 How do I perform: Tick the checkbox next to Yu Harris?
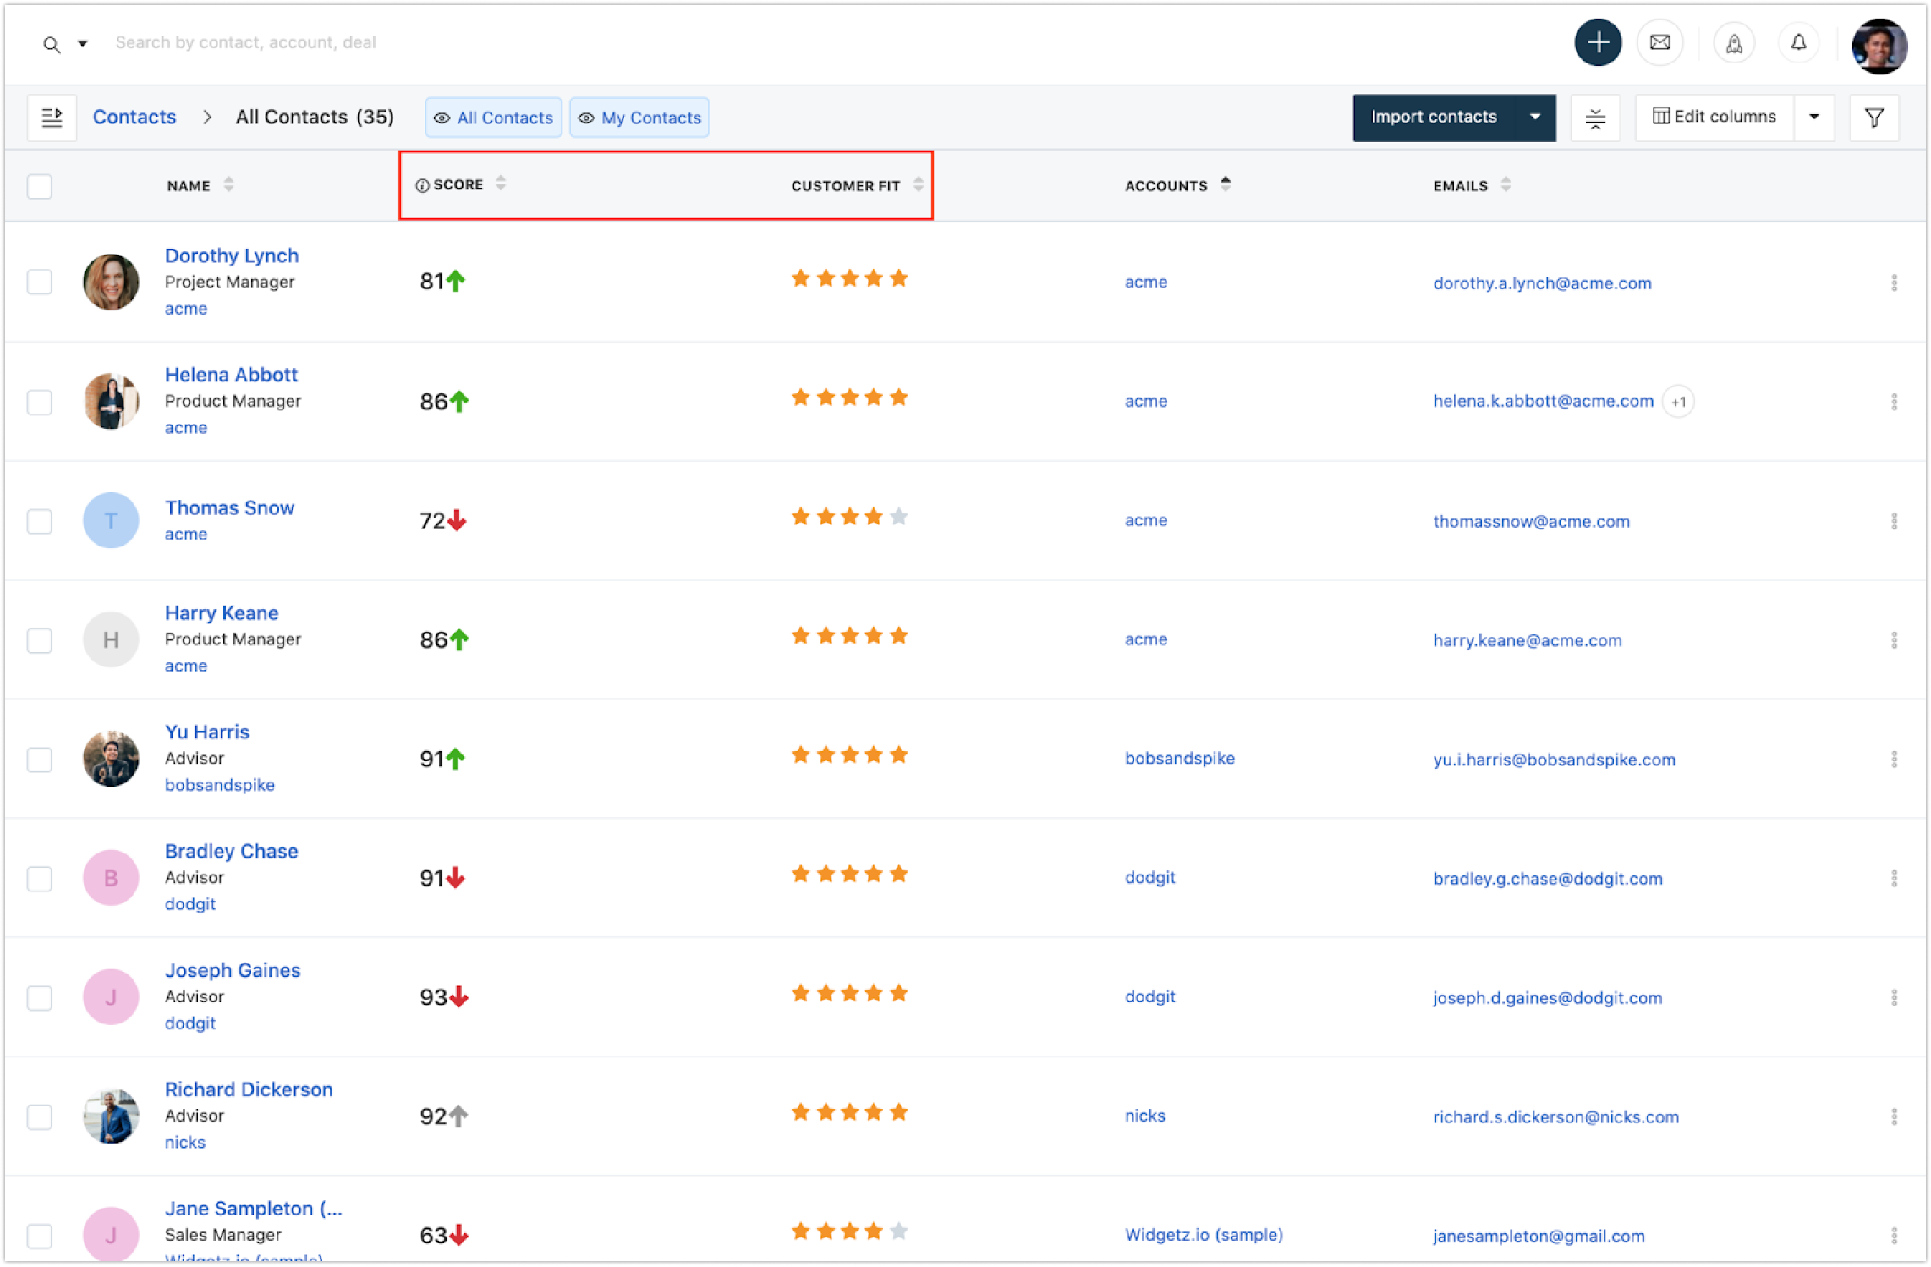pyautogui.click(x=40, y=760)
